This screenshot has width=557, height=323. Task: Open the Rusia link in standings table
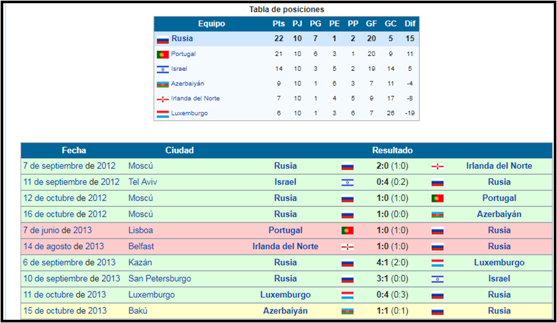coord(182,39)
